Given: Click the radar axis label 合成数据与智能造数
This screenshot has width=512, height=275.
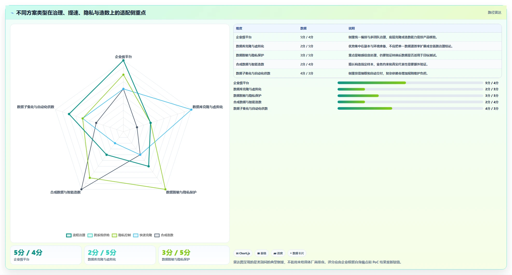Looking at the screenshot, I should (65, 192).
